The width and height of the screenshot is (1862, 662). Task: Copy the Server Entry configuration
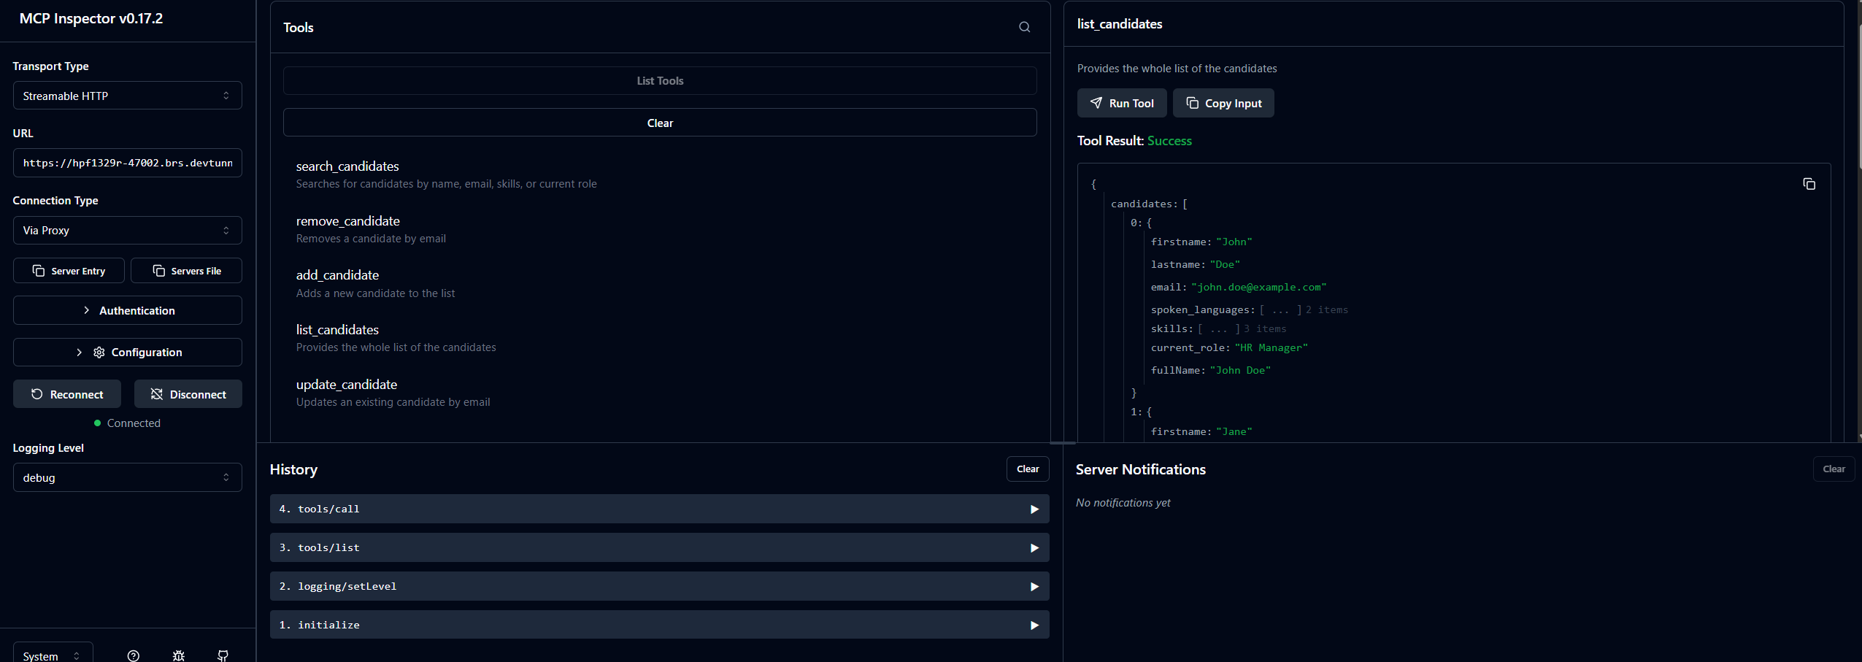pyautogui.click(x=69, y=271)
